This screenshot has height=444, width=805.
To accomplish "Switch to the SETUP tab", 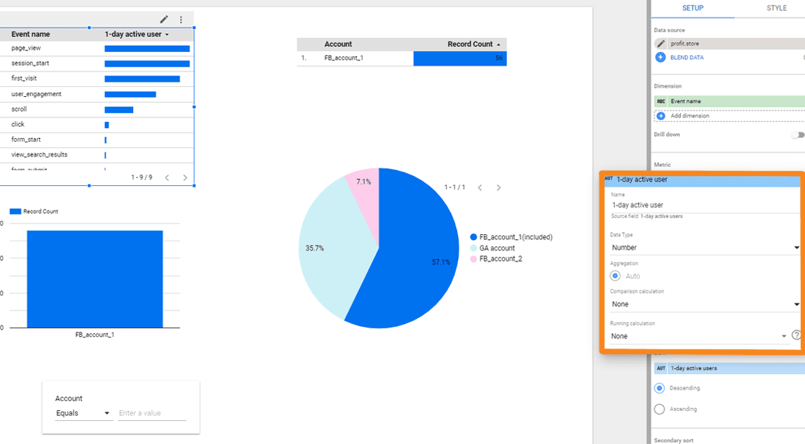I will click(693, 8).
